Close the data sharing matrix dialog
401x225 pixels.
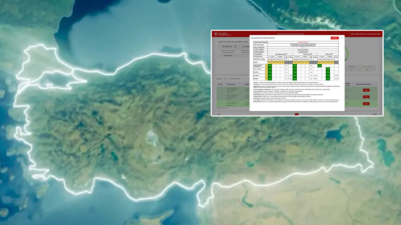click(x=342, y=38)
